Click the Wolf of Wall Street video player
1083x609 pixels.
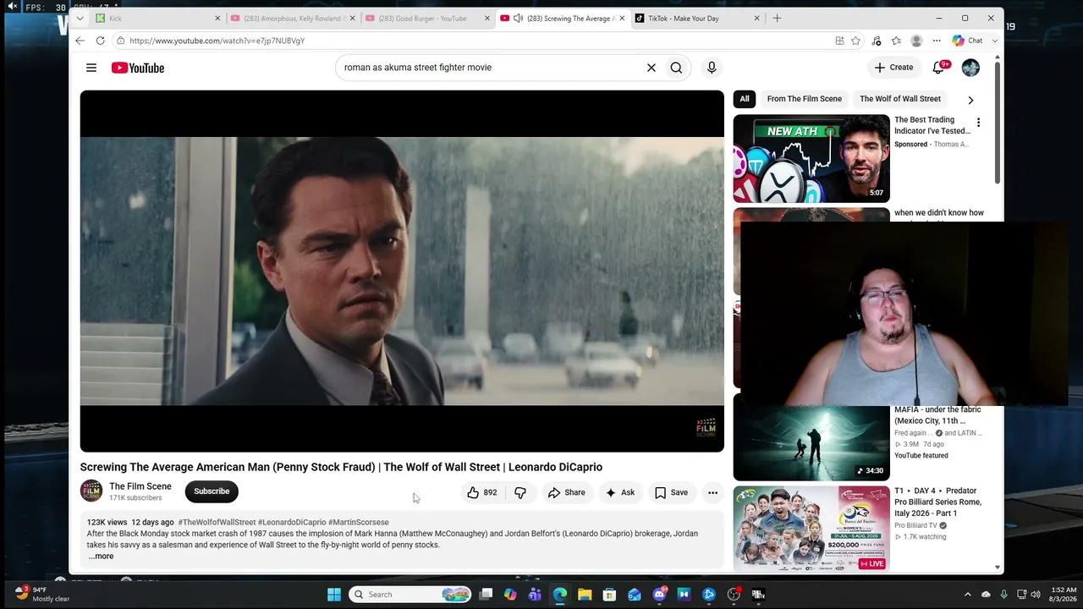click(402, 272)
